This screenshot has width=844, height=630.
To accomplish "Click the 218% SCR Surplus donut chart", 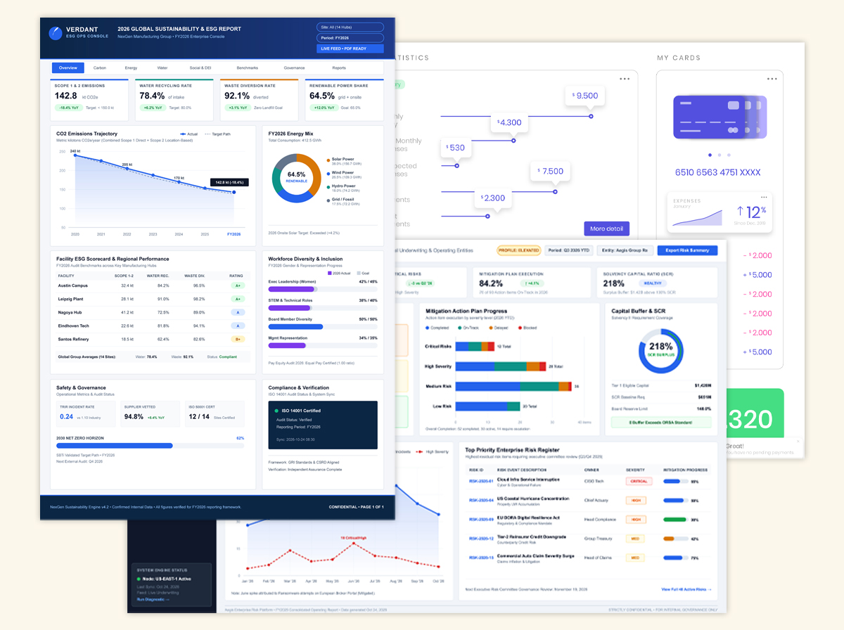I will [660, 349].
